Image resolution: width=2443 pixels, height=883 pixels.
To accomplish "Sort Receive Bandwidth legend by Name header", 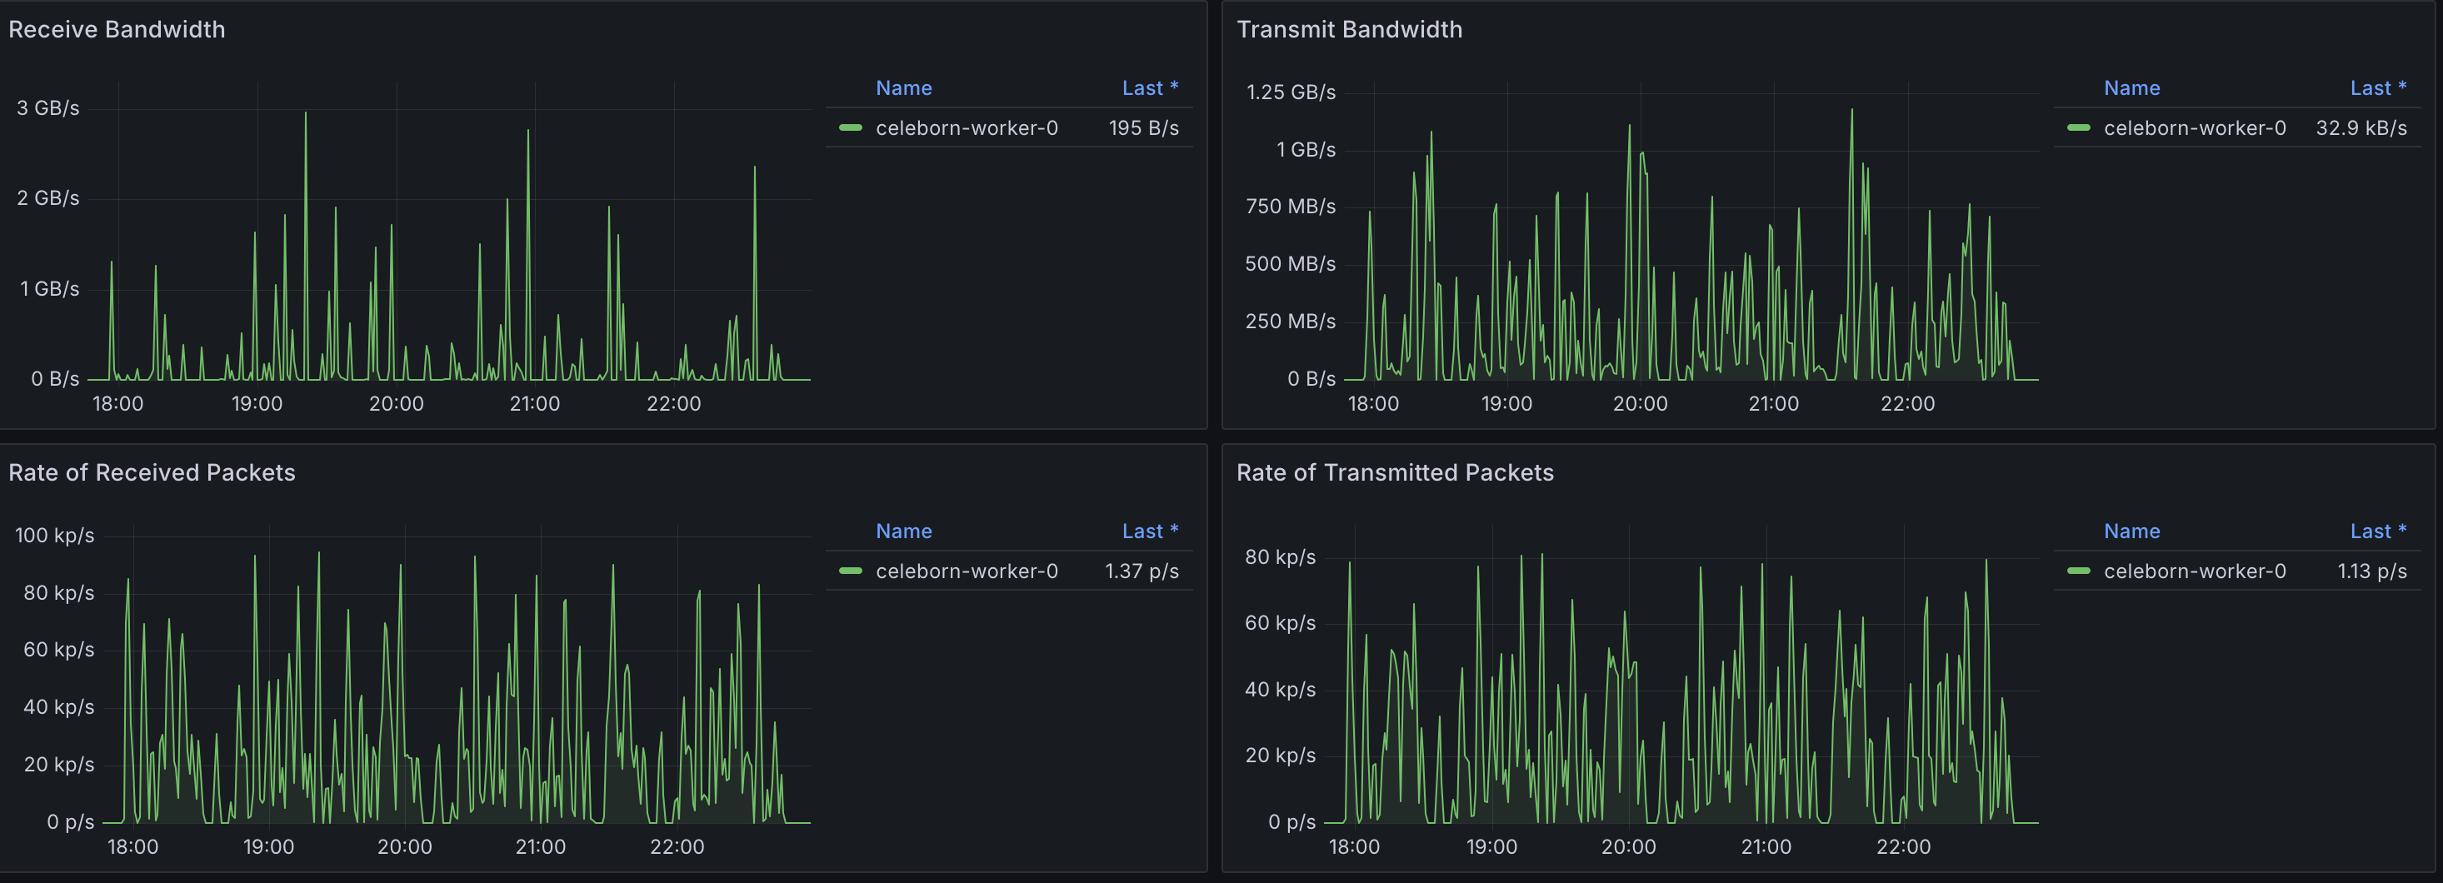I will tap(903, 88).
